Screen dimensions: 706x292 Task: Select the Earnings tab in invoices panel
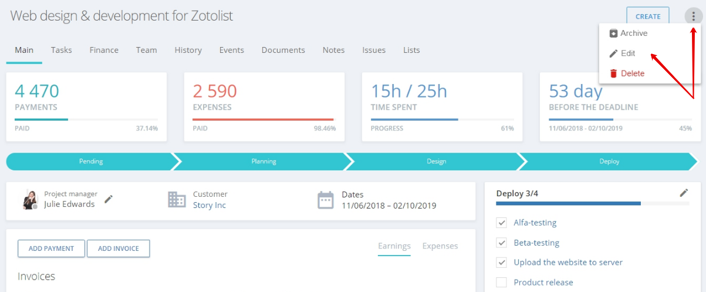point(394,246)
